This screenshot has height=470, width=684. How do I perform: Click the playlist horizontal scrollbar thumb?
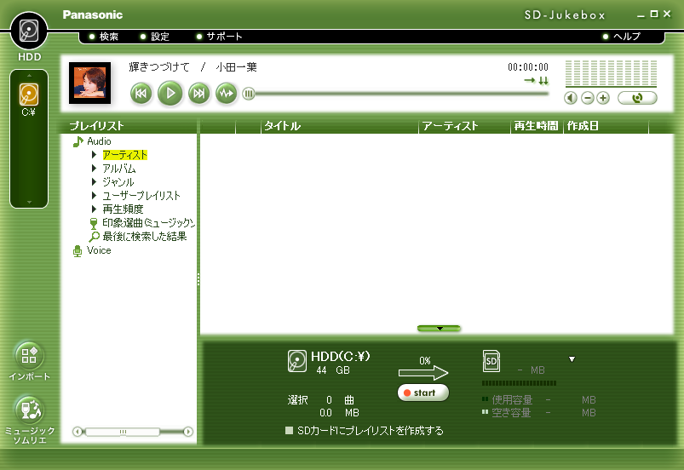click(123, 432)
